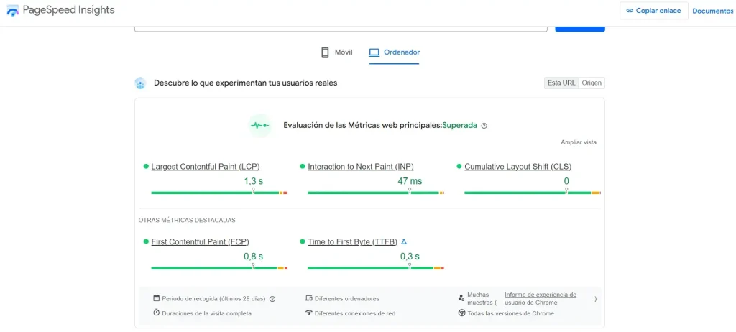The height and width of the screenshot is (332, 736).
Task: Click the green dot beside TTFB
Action: (303, 241)
